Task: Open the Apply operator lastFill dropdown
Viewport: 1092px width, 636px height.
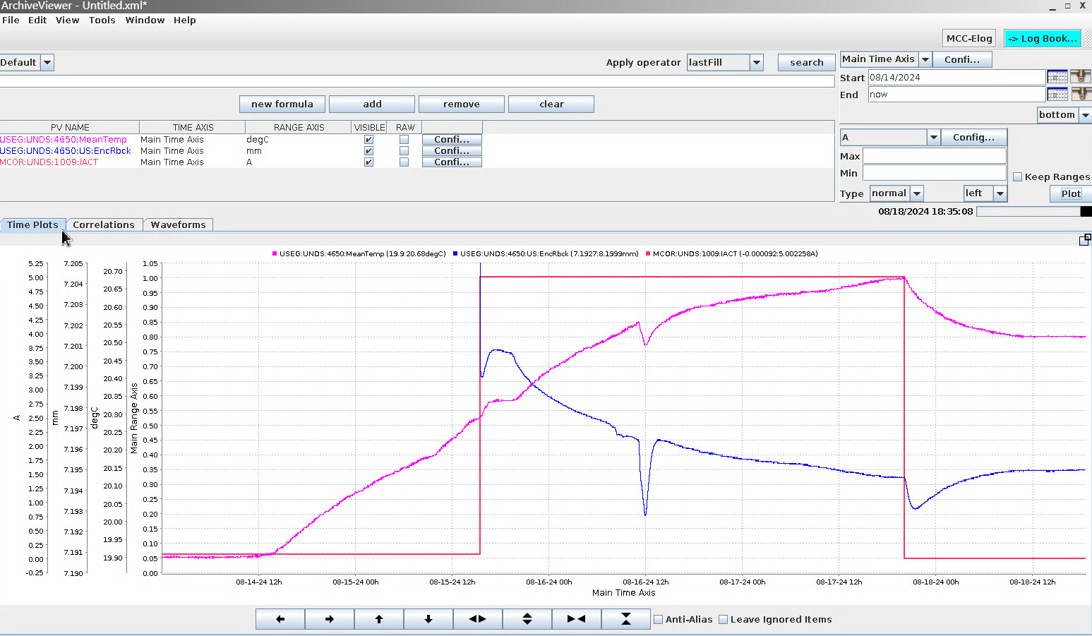Action: (x=756, y=63)
